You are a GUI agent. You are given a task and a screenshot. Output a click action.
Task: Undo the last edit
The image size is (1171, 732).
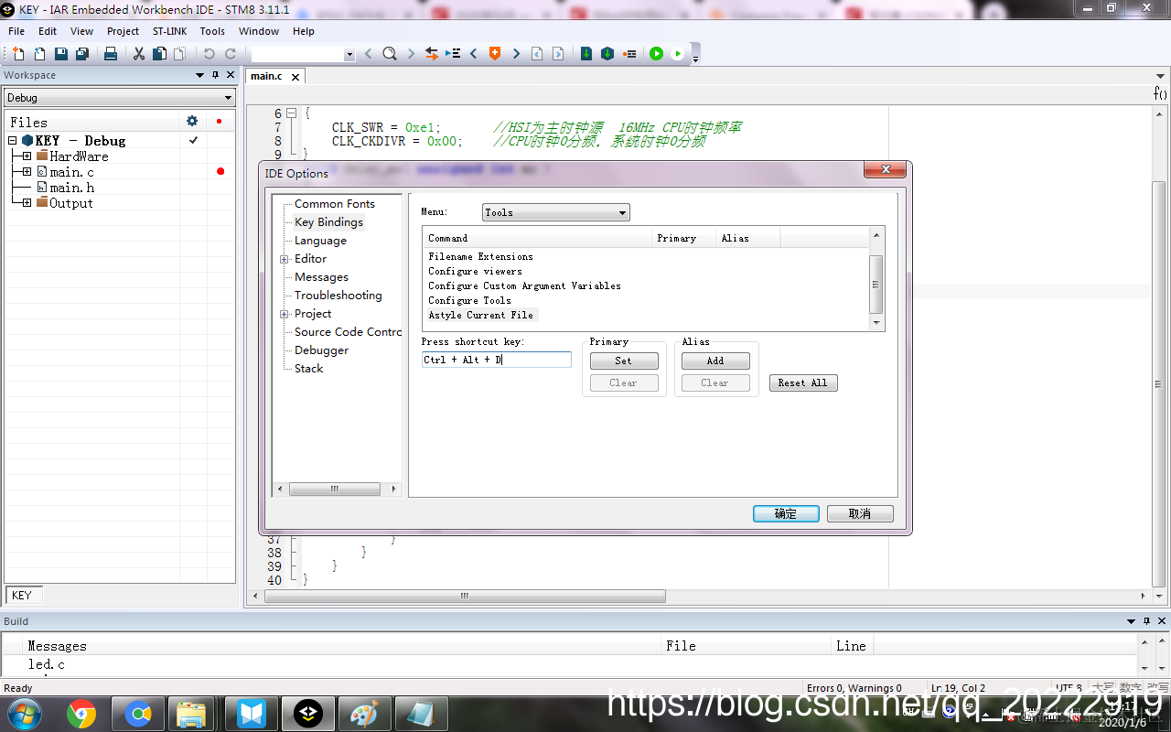click(x=209, y=54)
